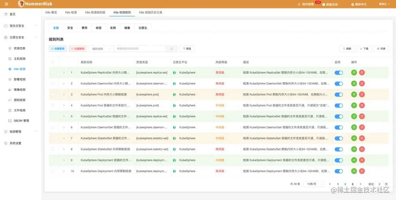Click the rule name search input
This screenshot has width=396, height=200.
click(x=140, y=49)
